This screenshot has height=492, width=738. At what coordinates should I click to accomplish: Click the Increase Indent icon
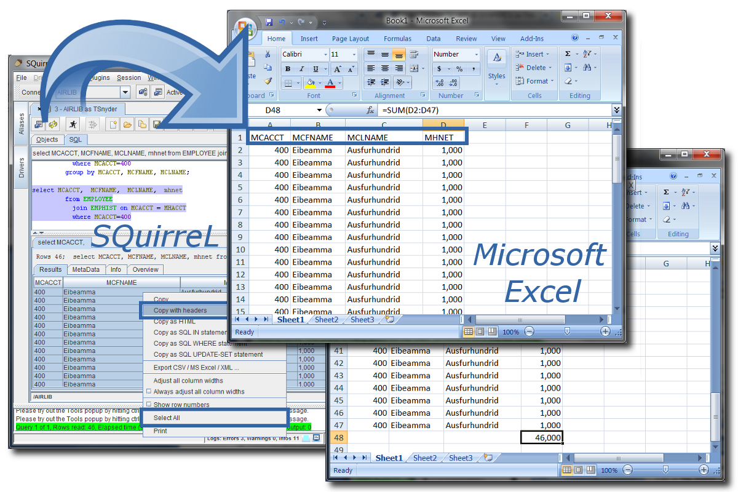coord(385,82)
